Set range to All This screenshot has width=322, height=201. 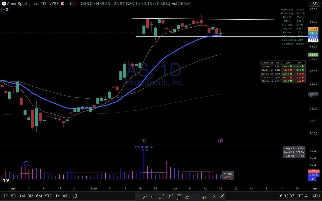tap(65, 196)
